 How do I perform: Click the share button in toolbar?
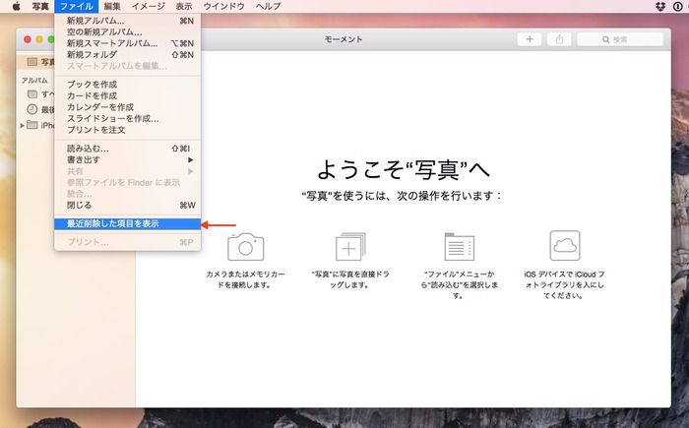coord(559,39)
